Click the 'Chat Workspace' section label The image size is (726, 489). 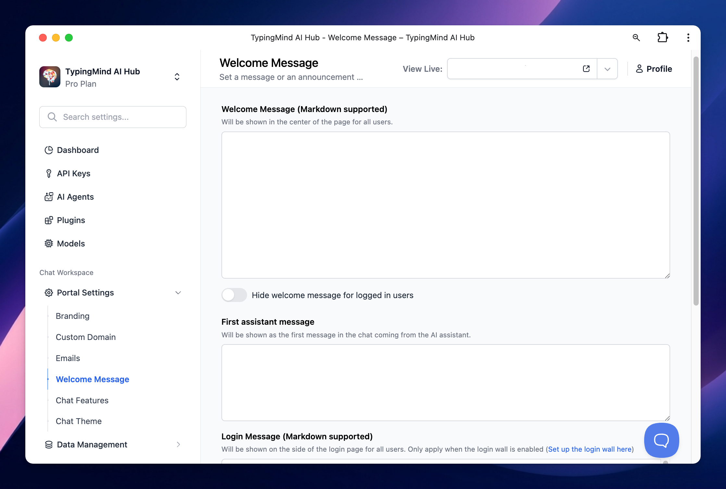tap(67, 272)
